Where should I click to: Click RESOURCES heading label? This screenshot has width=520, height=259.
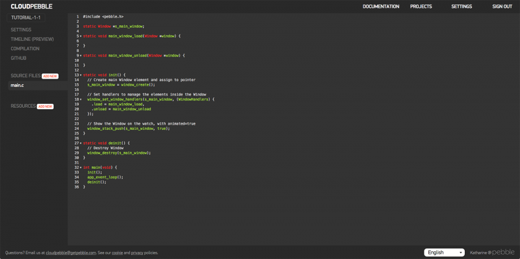click(x=23, y=106)
